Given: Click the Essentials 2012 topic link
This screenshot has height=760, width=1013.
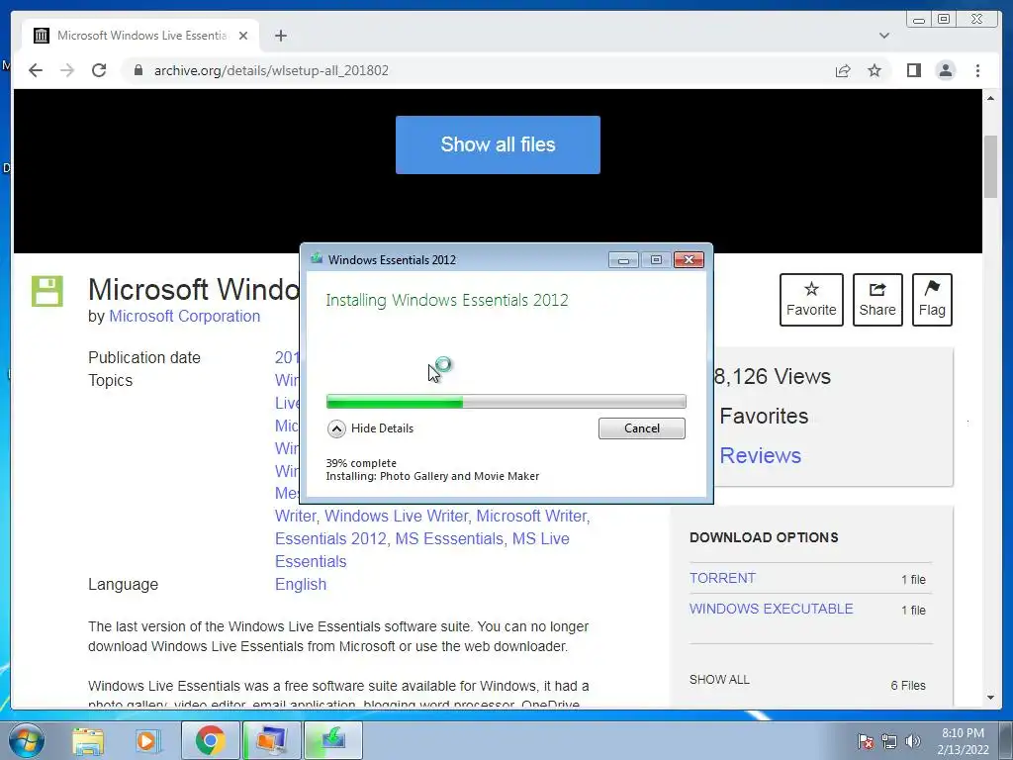Looking at the screenshot, I should 330,539.
